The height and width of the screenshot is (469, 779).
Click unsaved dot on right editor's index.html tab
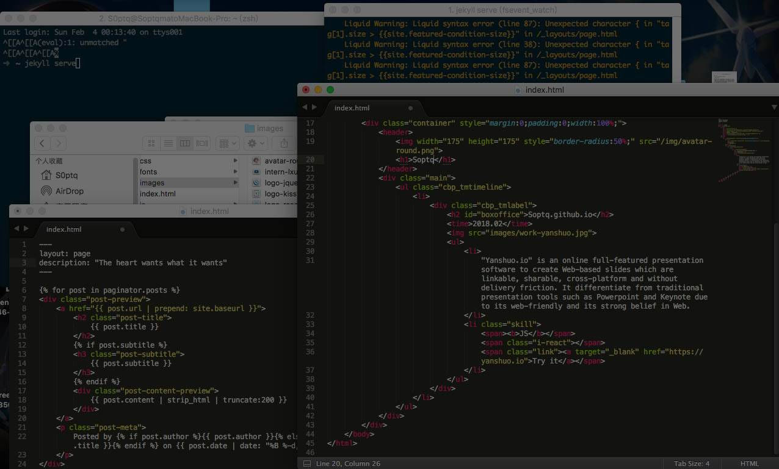tap(410, 108)
